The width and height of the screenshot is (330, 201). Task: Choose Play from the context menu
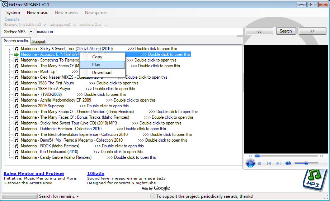point(102,65)
